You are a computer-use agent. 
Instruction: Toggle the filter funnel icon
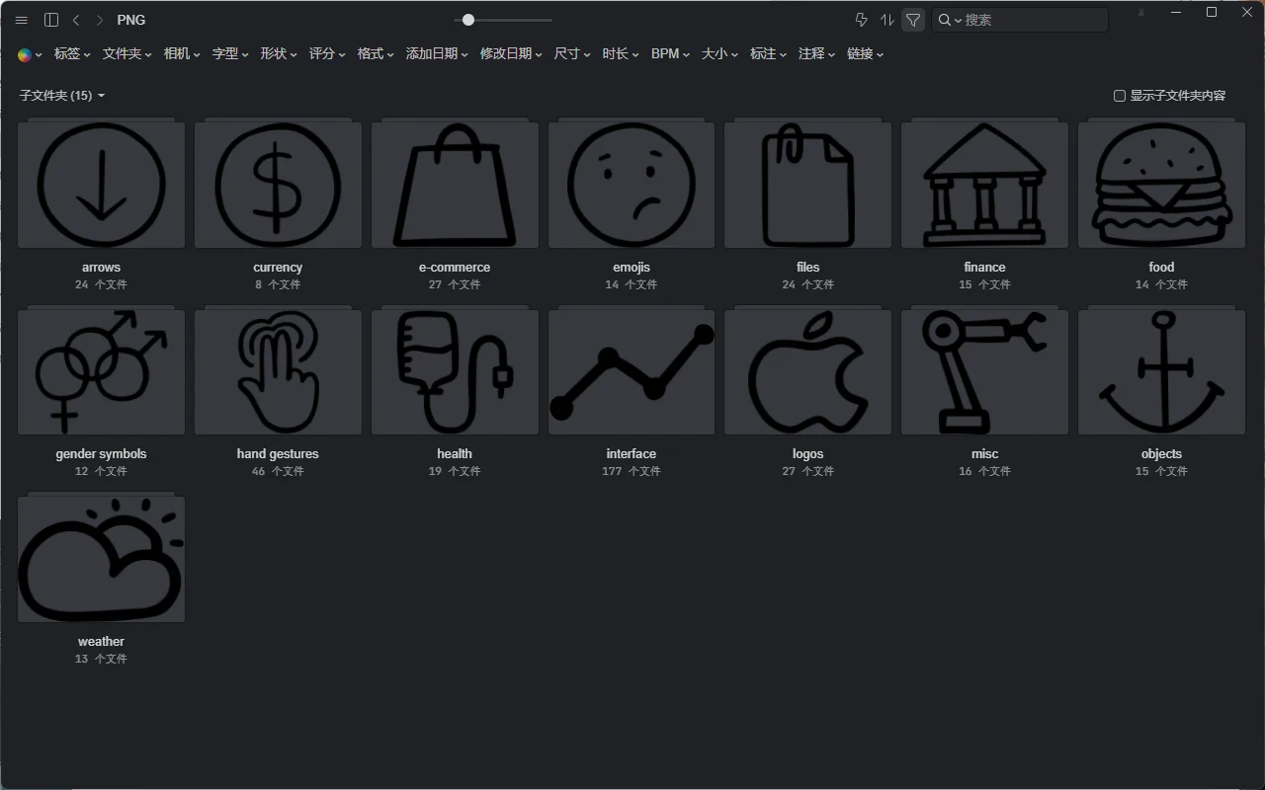pos(913,20)
